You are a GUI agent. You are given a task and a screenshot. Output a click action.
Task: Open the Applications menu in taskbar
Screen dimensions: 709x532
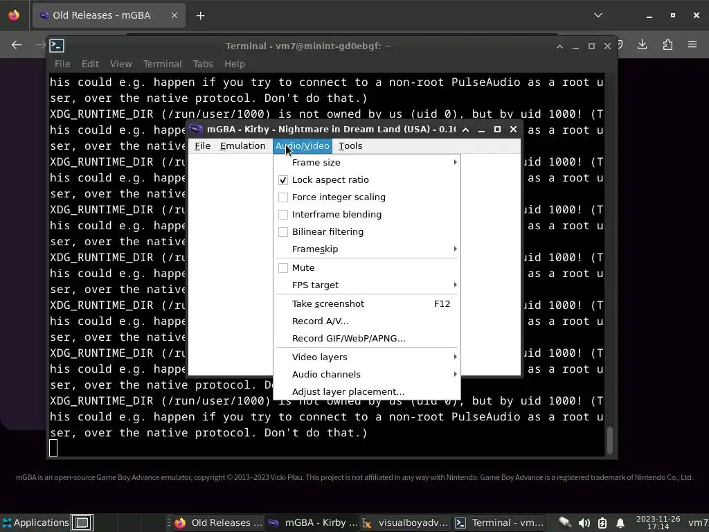(x=36, y=522)
